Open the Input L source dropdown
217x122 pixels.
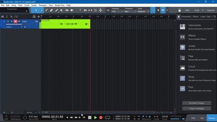pos(14,27)
